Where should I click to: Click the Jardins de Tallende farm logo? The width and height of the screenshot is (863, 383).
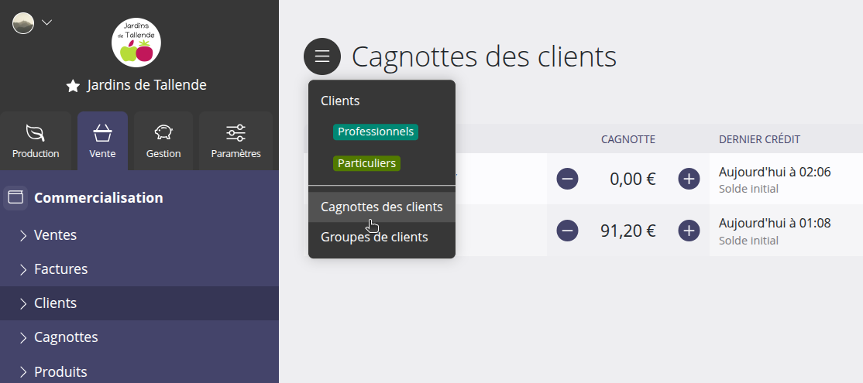(136, 43)
